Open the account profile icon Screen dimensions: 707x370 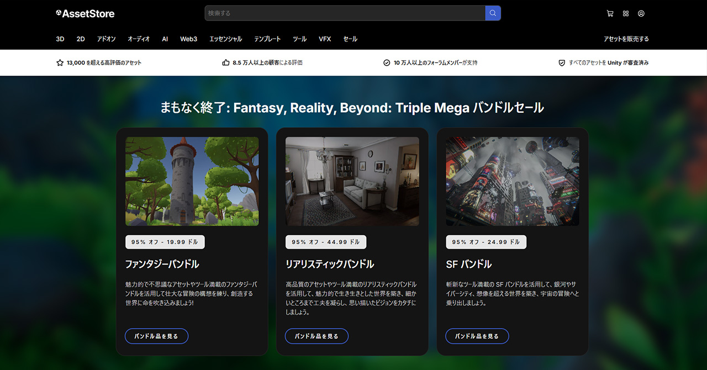point(641,13)
